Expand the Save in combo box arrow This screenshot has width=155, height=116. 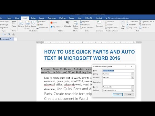tap(133, 87)
